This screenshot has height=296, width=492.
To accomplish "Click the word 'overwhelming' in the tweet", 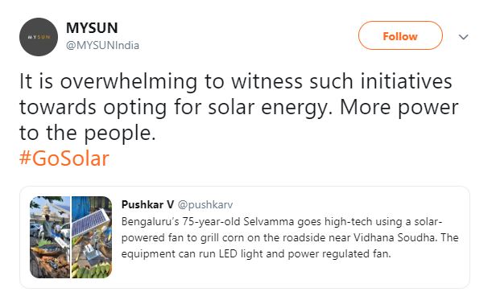I will (129, 81).
